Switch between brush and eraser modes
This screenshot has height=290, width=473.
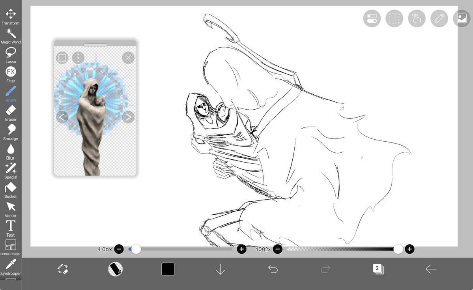[x=63, y=269]
